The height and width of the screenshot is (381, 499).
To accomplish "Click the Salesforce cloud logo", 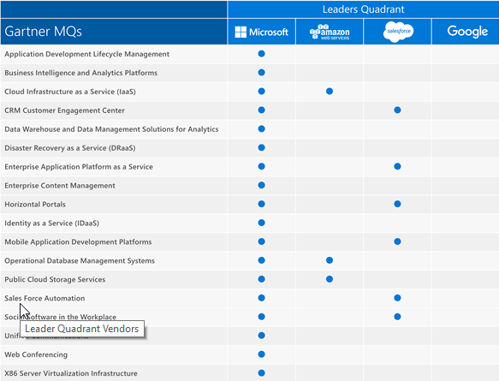I will [x=398, y=32].
